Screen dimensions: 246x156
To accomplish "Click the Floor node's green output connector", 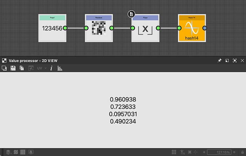I will coord(158,28).
